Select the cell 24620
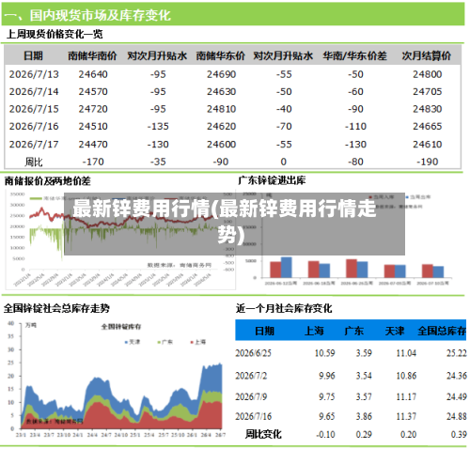Image resolution: width=470 pixels, height=449 pixels. [221, 126]
